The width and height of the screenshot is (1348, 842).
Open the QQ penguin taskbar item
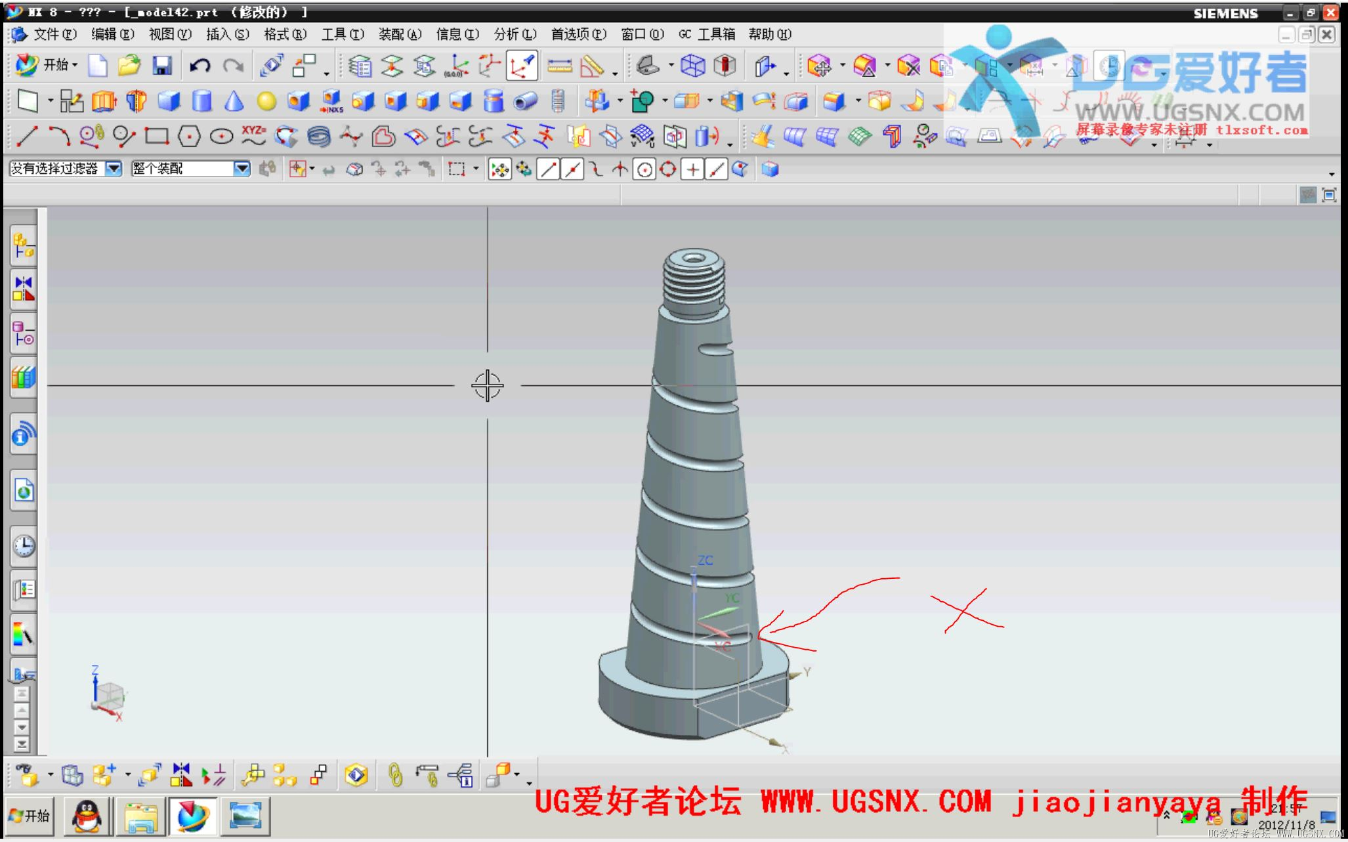(87, 816)
